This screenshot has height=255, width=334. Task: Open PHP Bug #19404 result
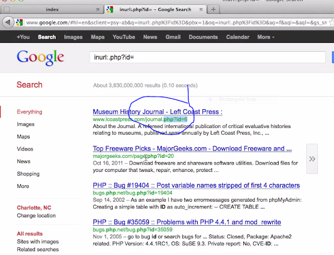tap(196, 186)
